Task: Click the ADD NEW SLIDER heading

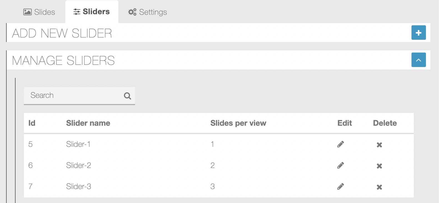Action: [62, 33]
